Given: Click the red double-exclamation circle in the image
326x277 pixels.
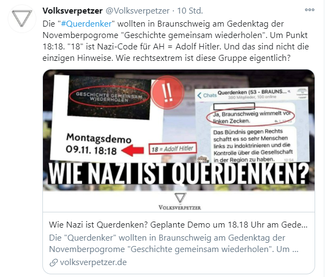Looking at the screenshot, I should [167, 93].
